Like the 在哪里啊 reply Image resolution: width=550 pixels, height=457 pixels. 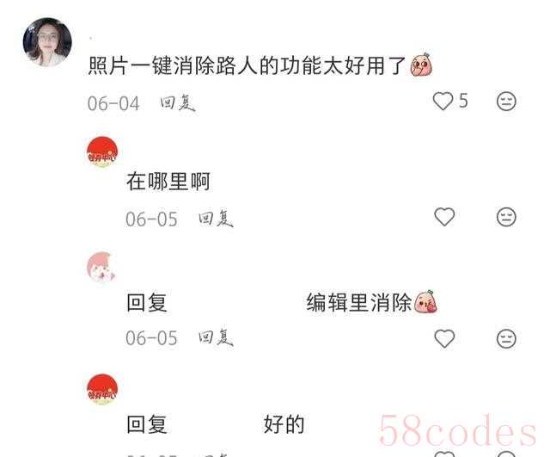[x=444, y=216]
